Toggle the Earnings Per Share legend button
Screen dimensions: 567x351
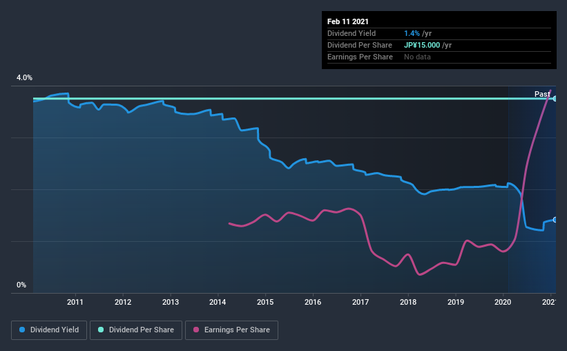[x=231, y=330]
